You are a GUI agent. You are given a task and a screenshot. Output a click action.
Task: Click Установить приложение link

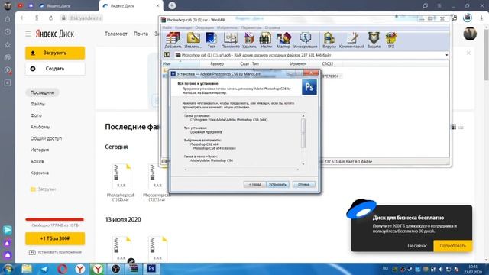(x=55, y=252)
